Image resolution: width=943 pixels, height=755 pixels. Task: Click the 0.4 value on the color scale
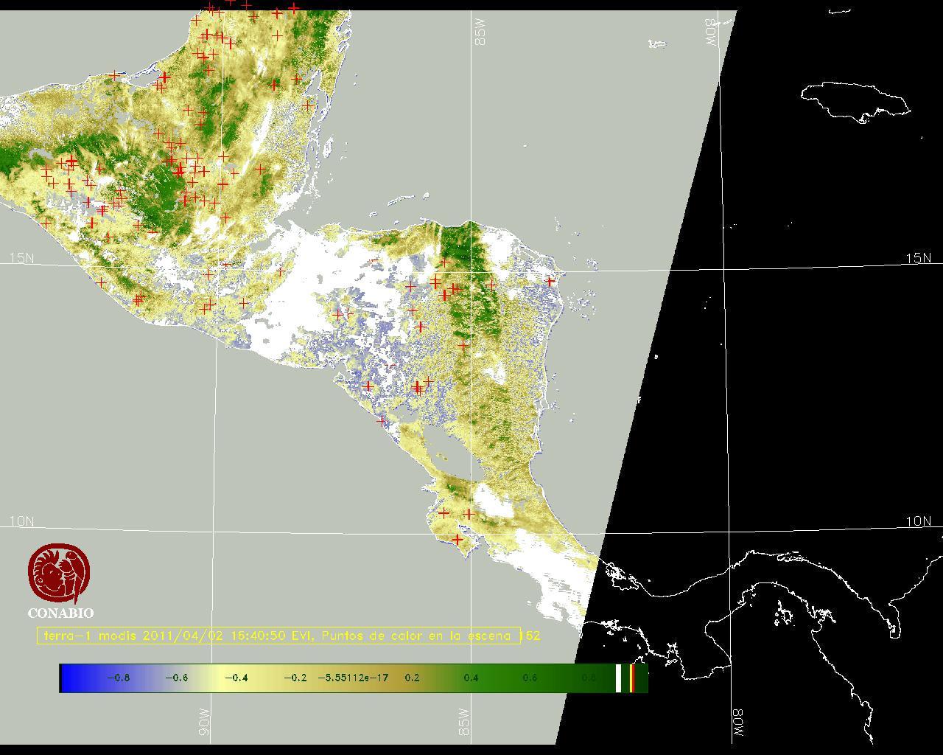click(471, 678)
